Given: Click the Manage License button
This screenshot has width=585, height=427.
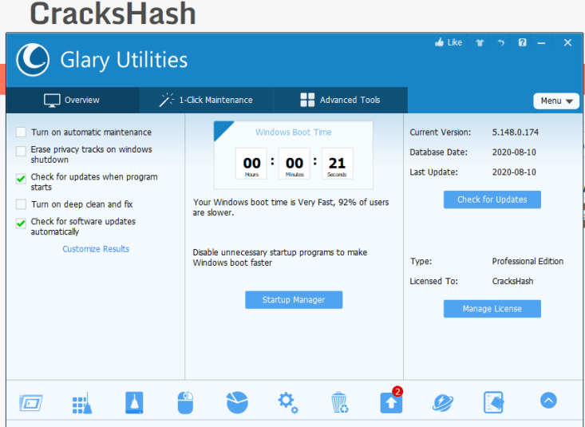Looking at the screenshot, I should [492, 309].
